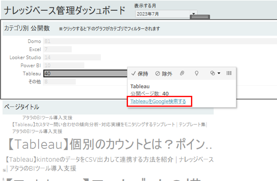
Task: Click page title about kintoneのデータをCSV出力
Action: pos(109,164)
